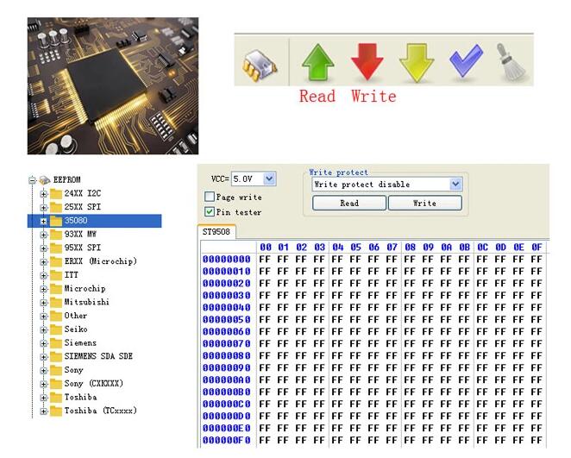Select the ST9508 tab
This screenshot has height=458, width=571.
coord(216,232)
